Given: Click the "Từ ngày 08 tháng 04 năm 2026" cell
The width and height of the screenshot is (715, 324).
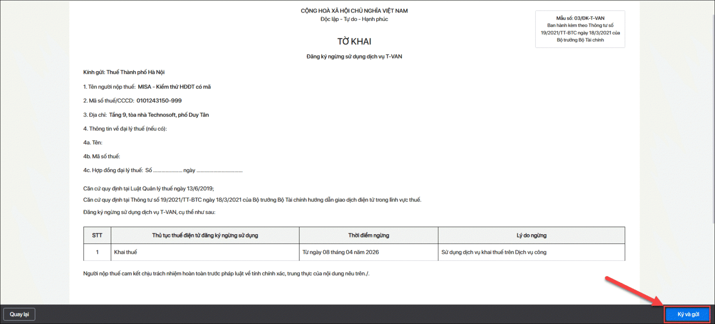Looking at the screenshot, I should tap(369, 252).
